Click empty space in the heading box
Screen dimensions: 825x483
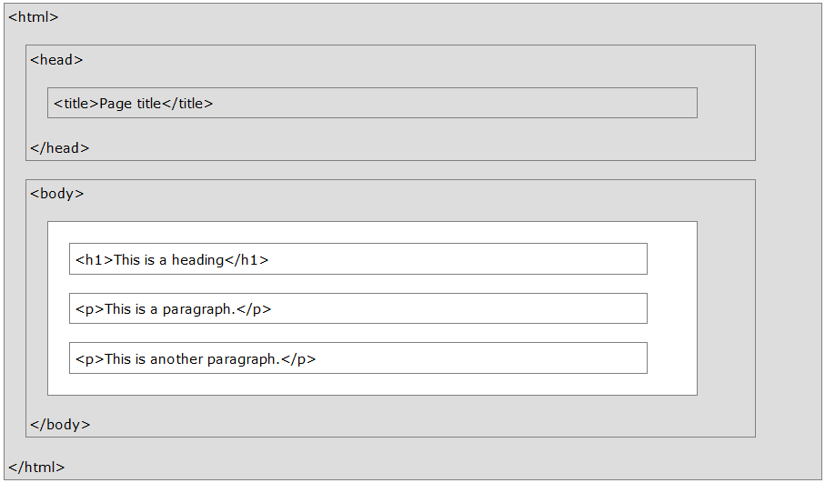point(455,259)
